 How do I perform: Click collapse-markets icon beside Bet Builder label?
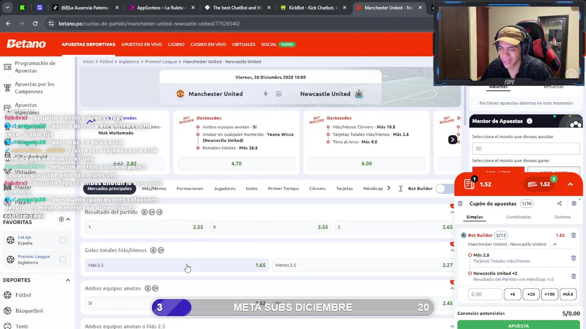coord(401,188)
